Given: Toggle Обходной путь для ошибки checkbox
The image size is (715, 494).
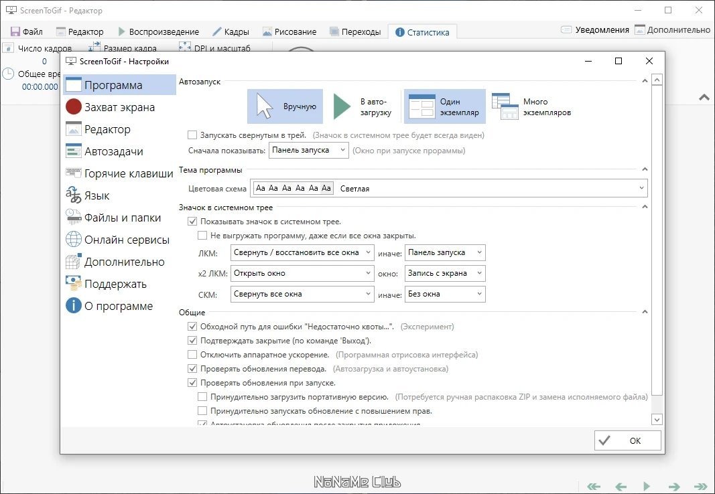Looking at the screenshot, I should pyautogui.click(x=192, y=327).
